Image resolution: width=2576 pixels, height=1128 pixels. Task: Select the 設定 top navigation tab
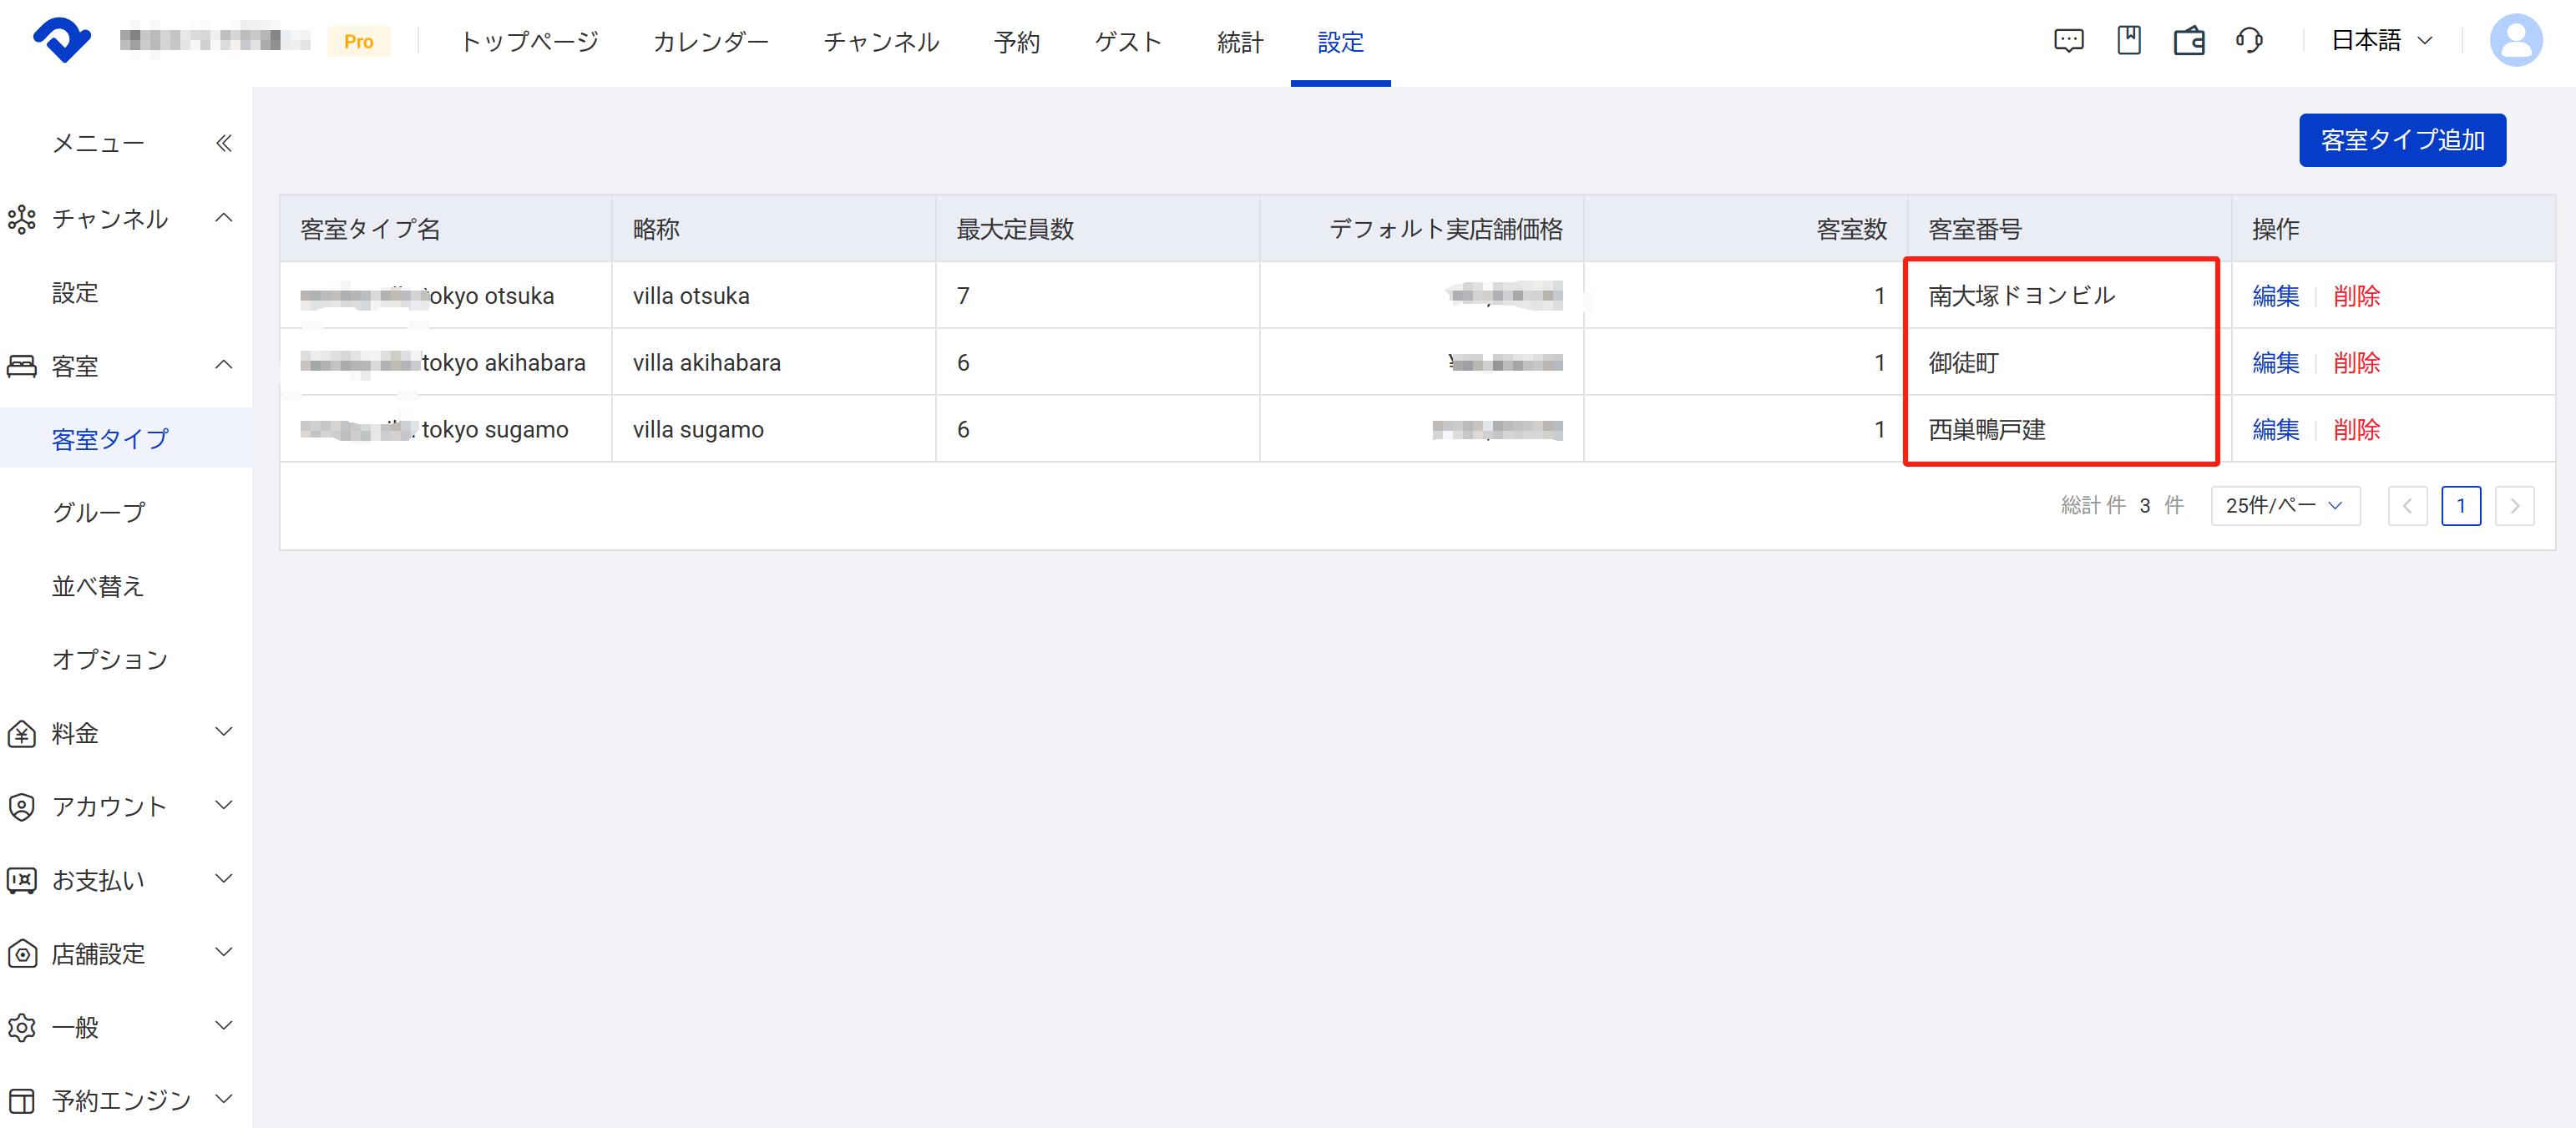coord(1340,42)
